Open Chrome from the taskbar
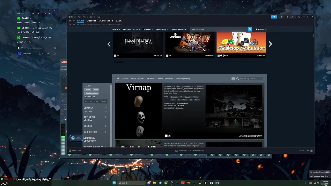This screenshot has height=186, width=331. pos(166,183)
